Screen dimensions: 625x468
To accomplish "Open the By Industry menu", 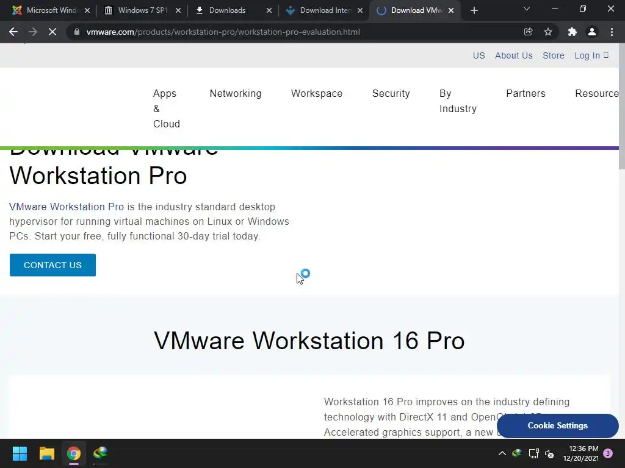I will tap(458, 101).
